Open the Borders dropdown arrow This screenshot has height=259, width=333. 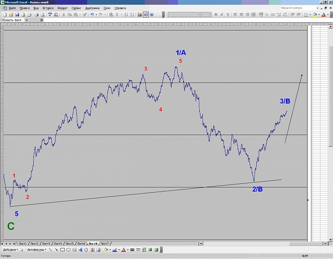(310, 14)
